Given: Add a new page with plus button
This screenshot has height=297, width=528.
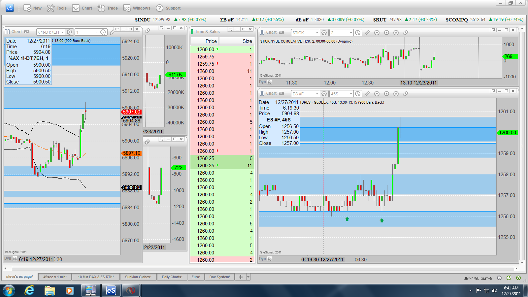Looking at the screenshot, I should click(x=241, y=277).
